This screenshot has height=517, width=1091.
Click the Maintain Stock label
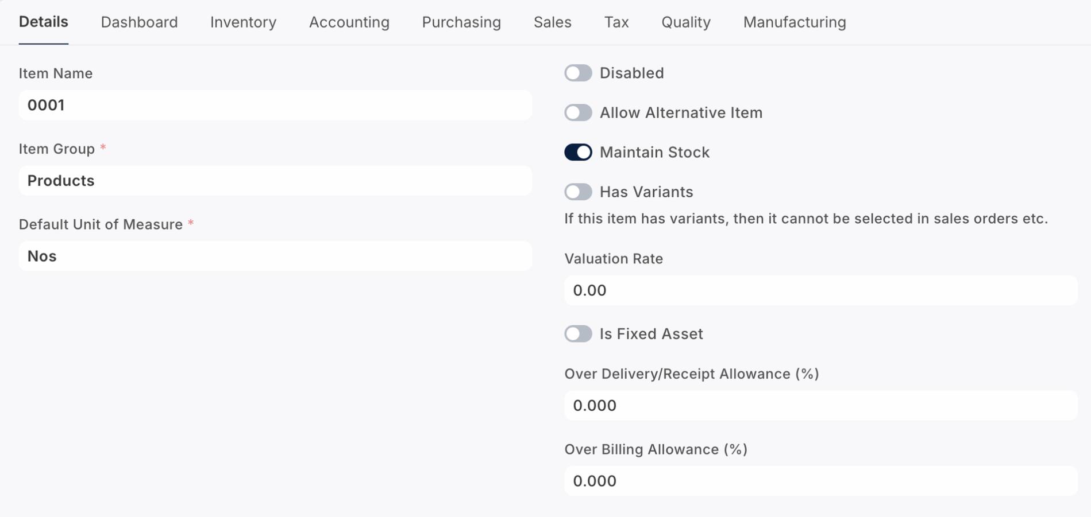point(654,152)
